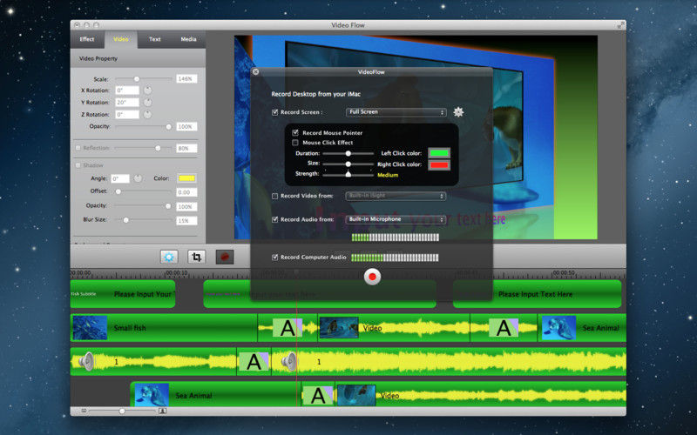Image resolution: width=697 pixels, height=435 pixels.
Task: Click the Reflection value field showing 80%
Action: 186,148
